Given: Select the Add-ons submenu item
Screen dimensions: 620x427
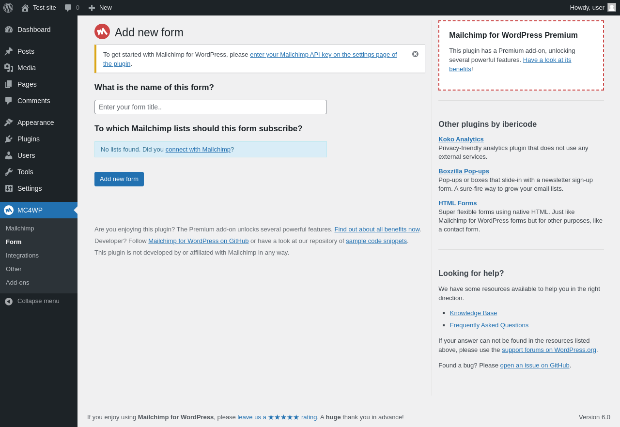Looking at the screenshot, I should [x=17, y=283].
